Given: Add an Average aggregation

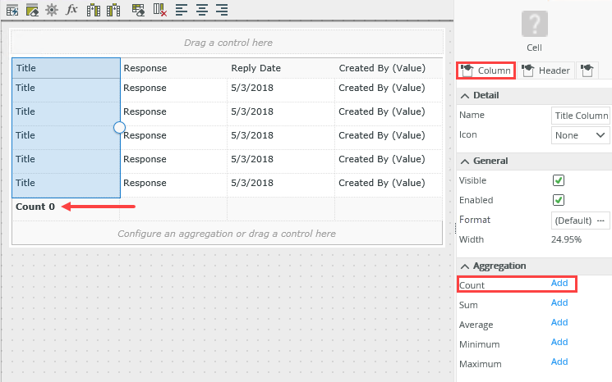Looking at the screenshot, I should [x=559, y=322].
